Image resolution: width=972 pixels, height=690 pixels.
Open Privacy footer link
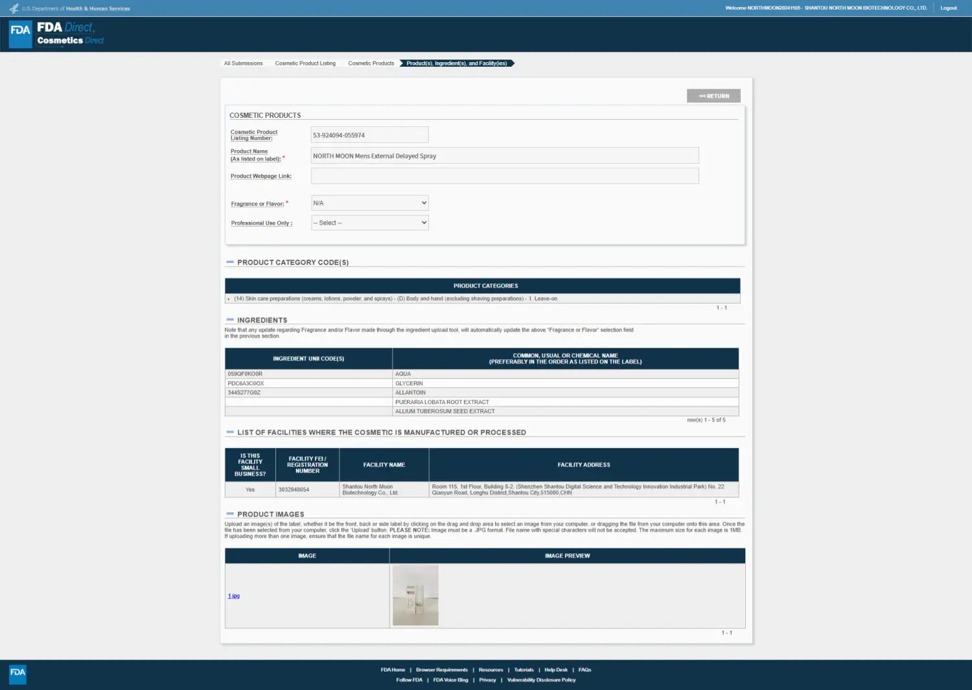tap(487, 680)
